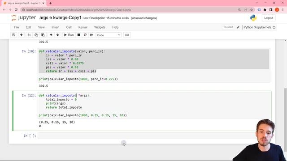Image resolution: width=287 pixels, height=161 pixels.
Task: Click the Logout button
Action: tap(269, 18)
